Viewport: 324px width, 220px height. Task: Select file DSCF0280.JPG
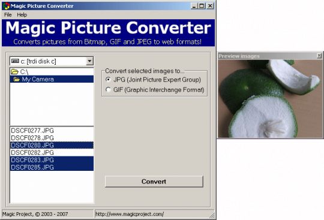tap(52, 145)
